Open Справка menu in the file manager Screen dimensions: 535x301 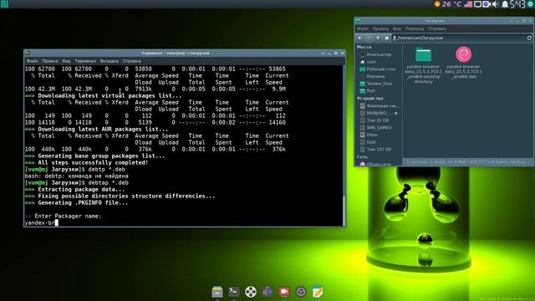[x=437, y=29]
